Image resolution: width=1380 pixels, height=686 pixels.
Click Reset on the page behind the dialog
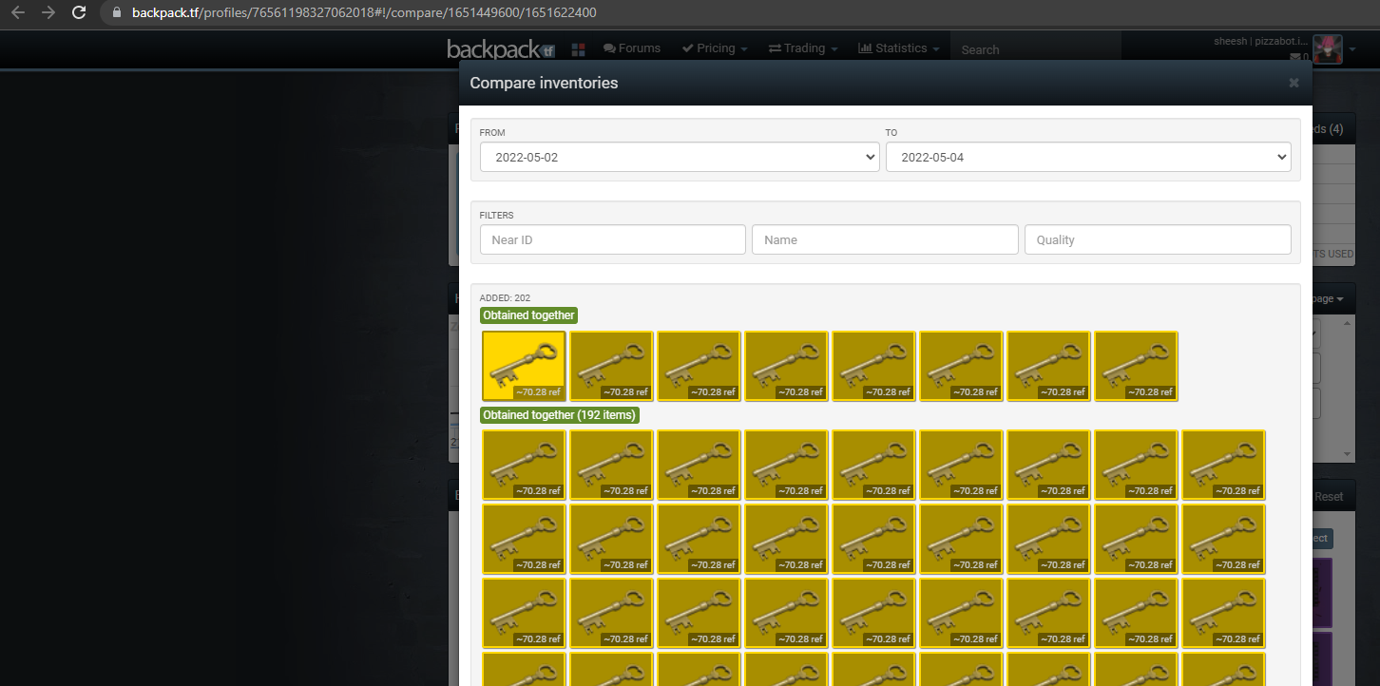coord(1329,497)
